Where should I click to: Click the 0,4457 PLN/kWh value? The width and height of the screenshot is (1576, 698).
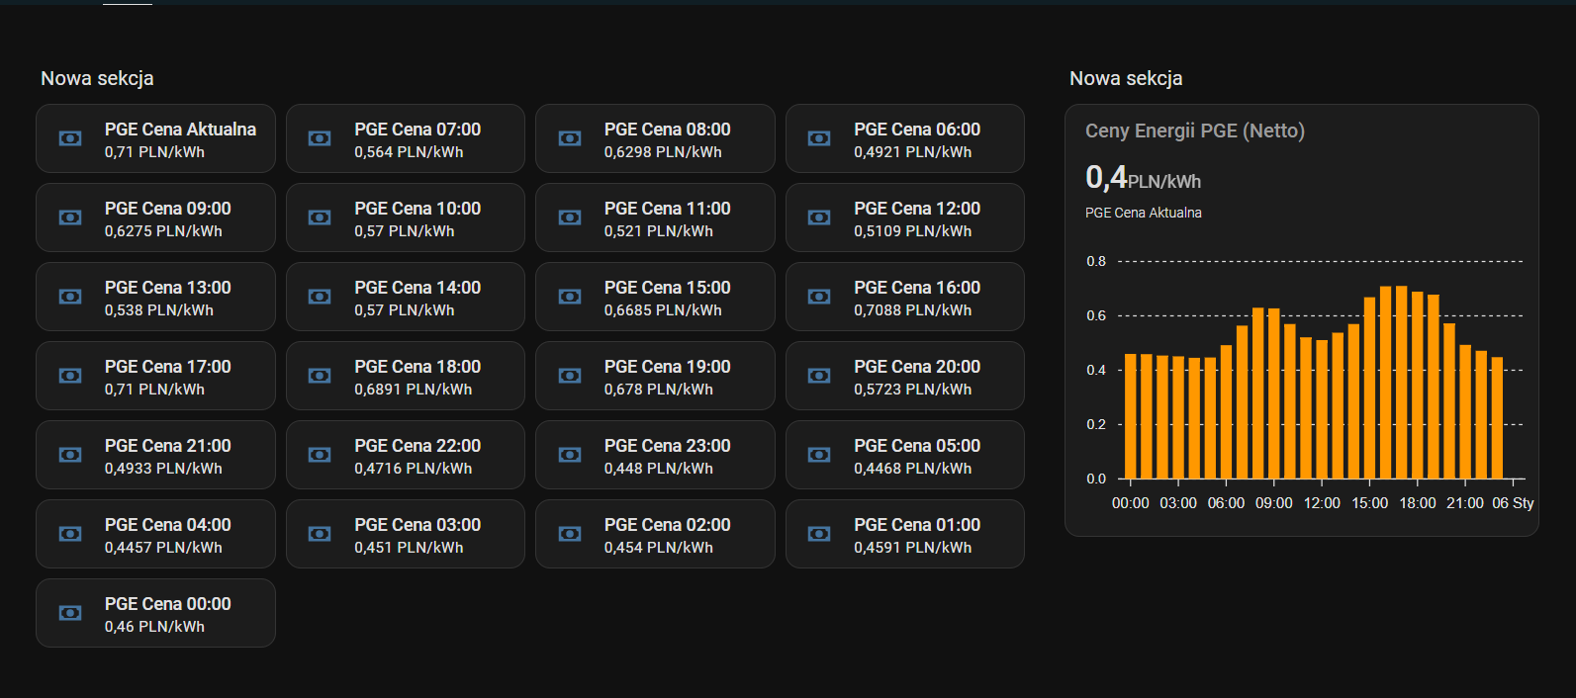pyautogui.click(x=163, y=548)
